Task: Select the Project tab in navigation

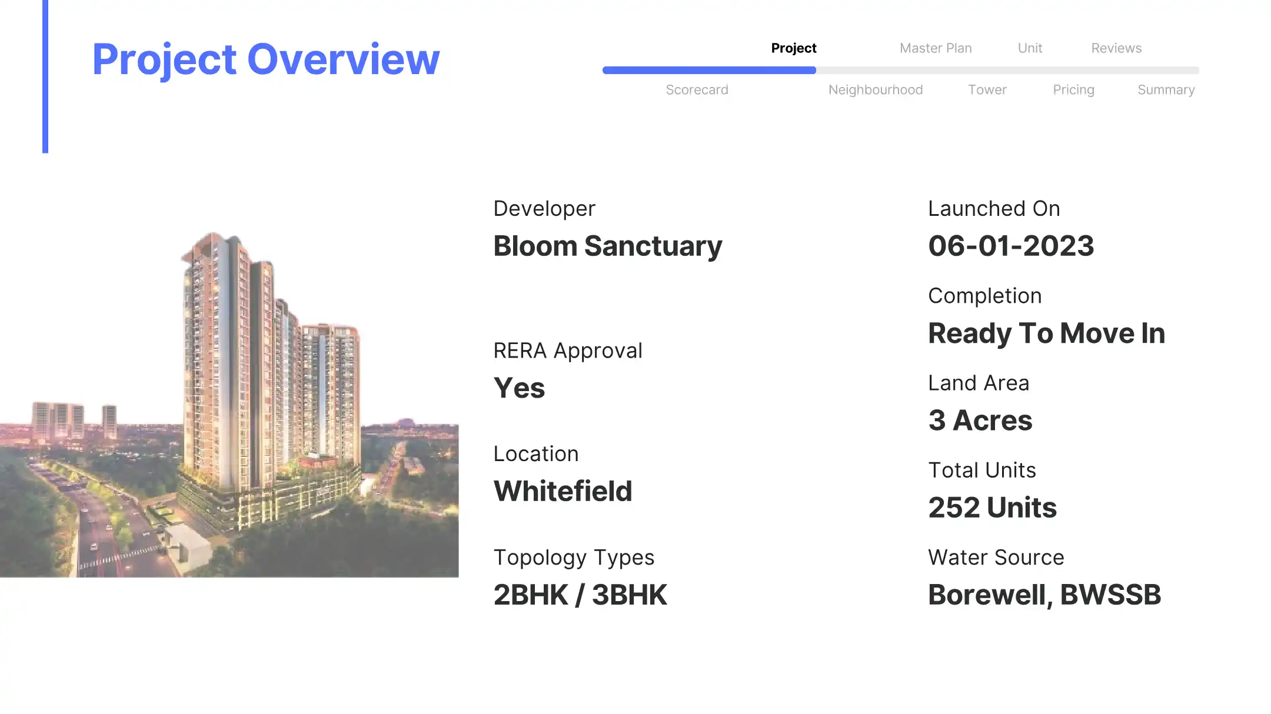Action: pyautogui.click(x=793, y=48)
